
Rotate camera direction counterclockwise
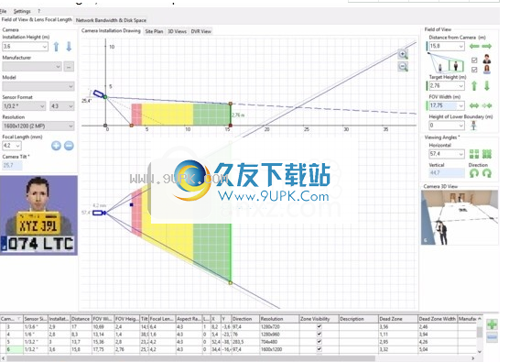474,173
